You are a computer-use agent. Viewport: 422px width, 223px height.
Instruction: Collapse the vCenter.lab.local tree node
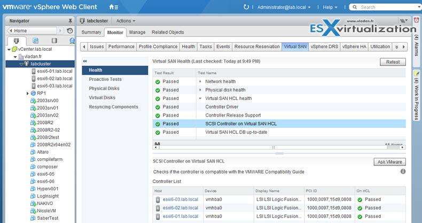pos(9,49)
